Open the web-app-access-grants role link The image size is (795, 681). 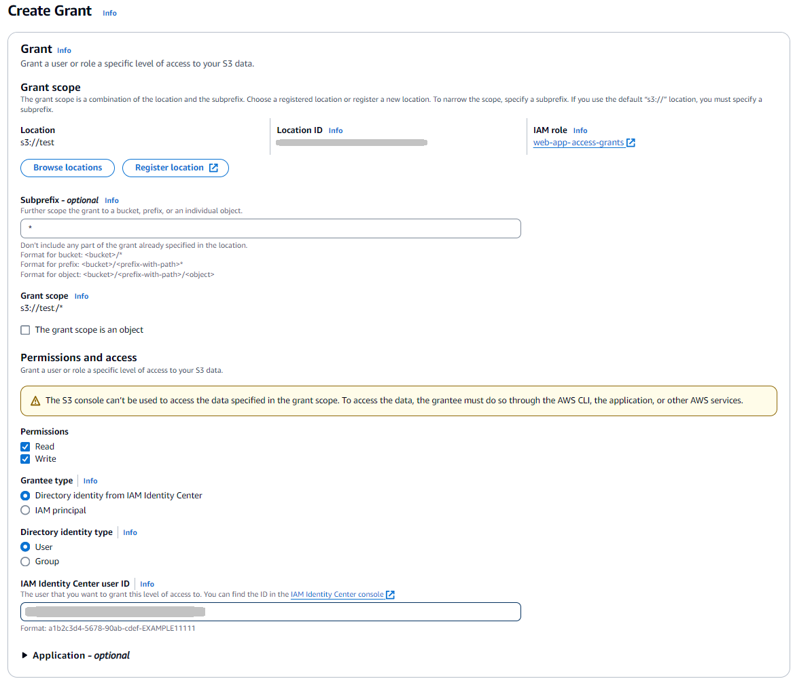(578, 143)
